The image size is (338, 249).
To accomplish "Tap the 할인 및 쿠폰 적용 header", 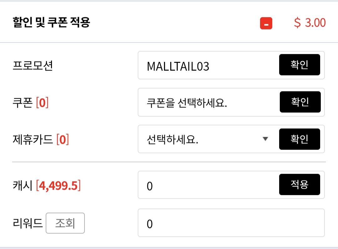I will (x=51, y=23).
